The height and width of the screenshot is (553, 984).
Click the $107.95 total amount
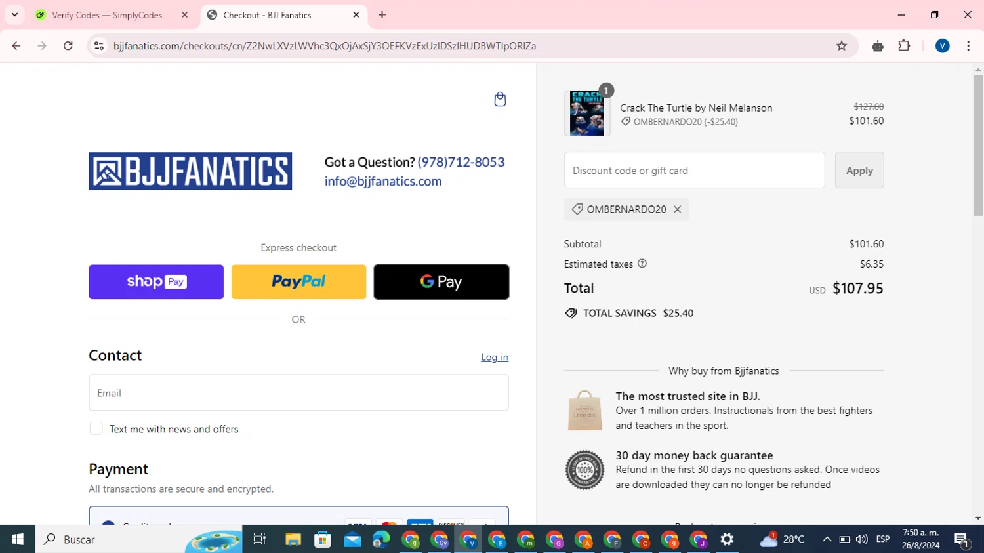coord(858,288)
